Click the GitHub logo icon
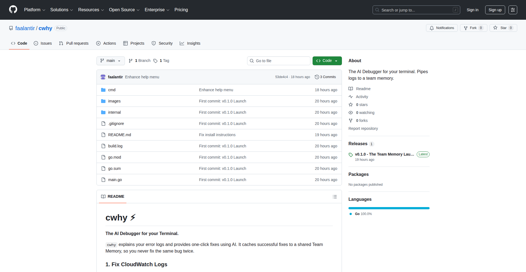The image size is (526, 272). point(13,10)
